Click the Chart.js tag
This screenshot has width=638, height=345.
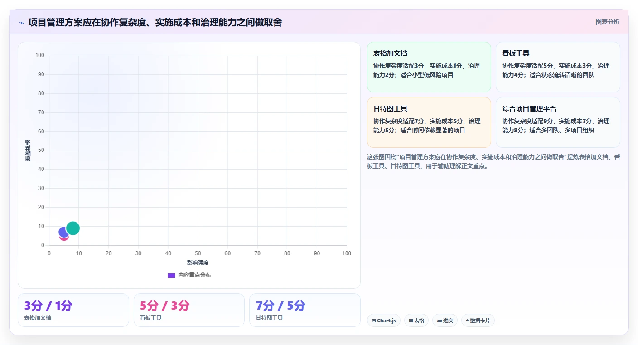coord(384,321)
